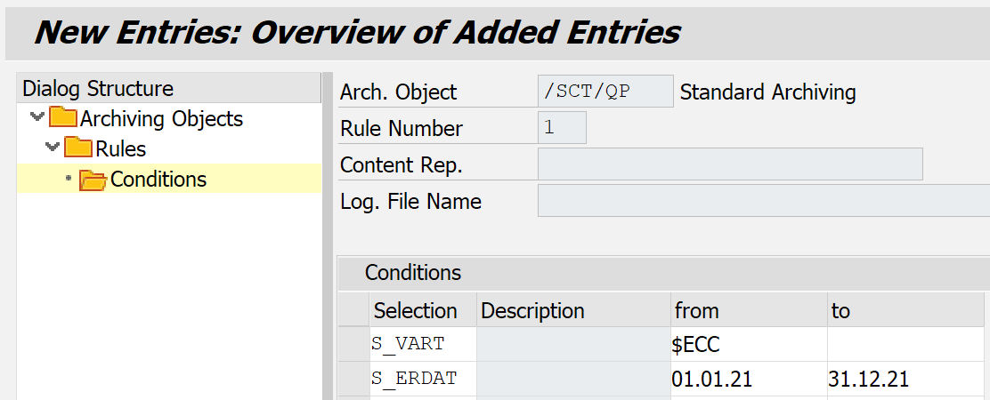Select the S_VART row using its row selector
This screenshot has height=400, width=990.
tap(354, 344)
